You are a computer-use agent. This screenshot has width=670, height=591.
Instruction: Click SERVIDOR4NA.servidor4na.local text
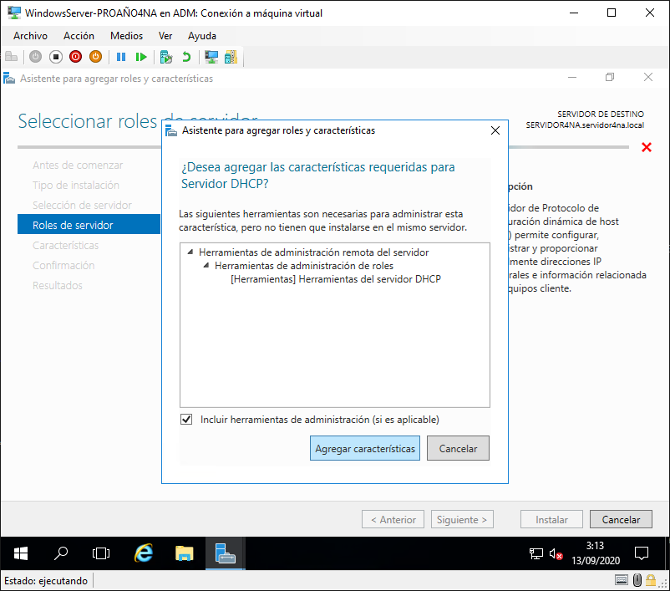click(585, 125)
